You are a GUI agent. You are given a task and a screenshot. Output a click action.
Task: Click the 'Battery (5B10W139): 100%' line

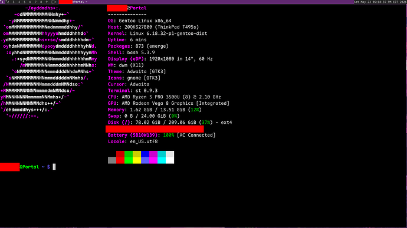(162, 135)
